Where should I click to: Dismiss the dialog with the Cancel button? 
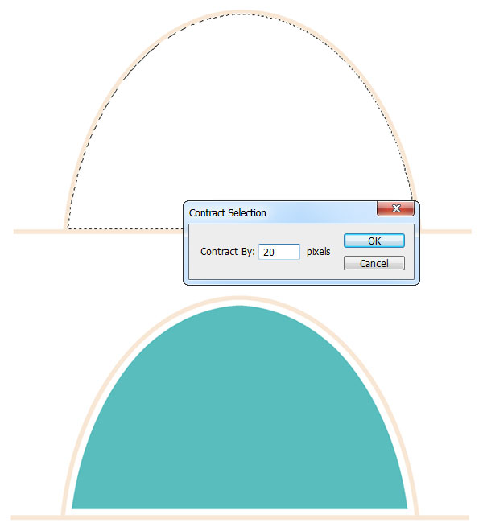click(374, 263)
